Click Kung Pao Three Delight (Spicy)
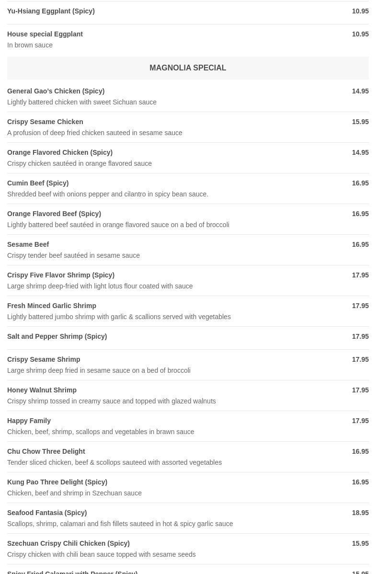Screen dimensions: 376x574 coord(57,482)
